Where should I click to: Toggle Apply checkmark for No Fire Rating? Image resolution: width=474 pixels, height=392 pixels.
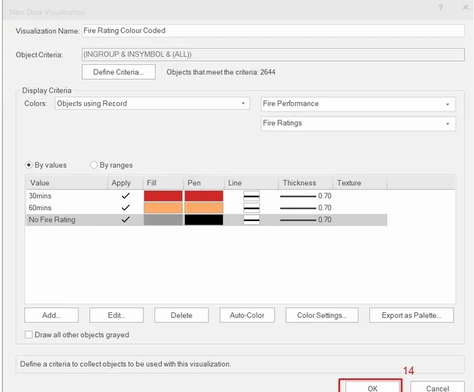tap(125, 220)
